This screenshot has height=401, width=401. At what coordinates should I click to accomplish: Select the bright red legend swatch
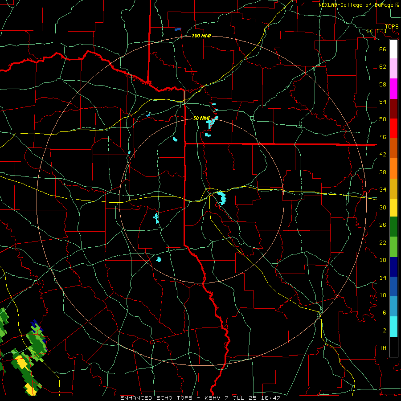(x=393, y=128)
